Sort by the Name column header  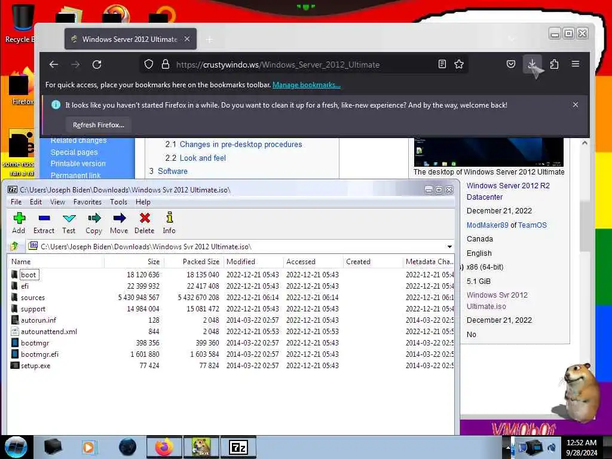56,262
